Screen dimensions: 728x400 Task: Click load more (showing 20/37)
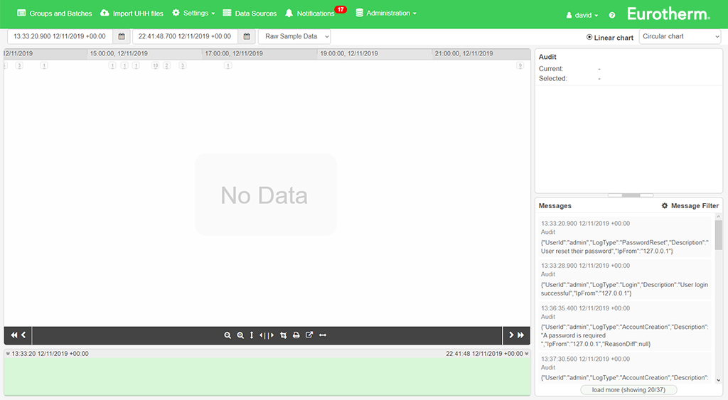[x=628, y=390]
